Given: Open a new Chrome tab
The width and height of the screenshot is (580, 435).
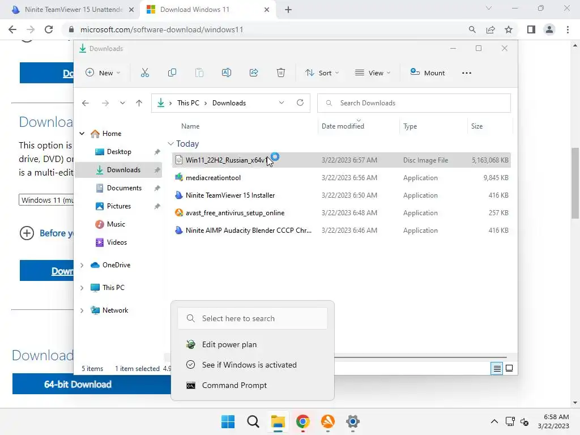Looking at the screenshot, I should click(x=288, y=10).
